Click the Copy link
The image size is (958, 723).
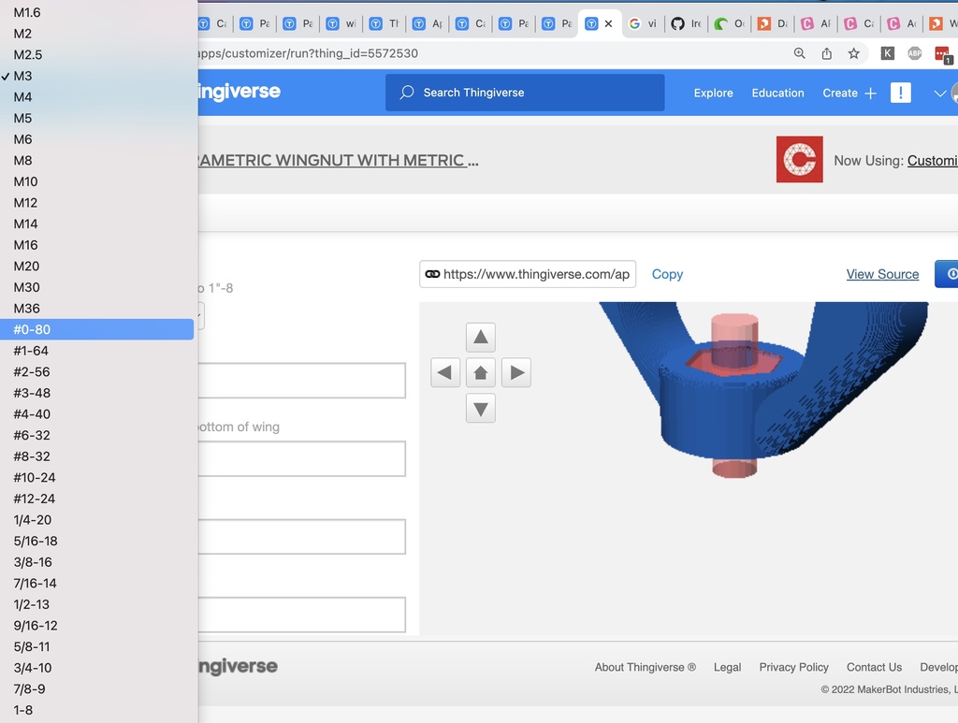[667, 274]
